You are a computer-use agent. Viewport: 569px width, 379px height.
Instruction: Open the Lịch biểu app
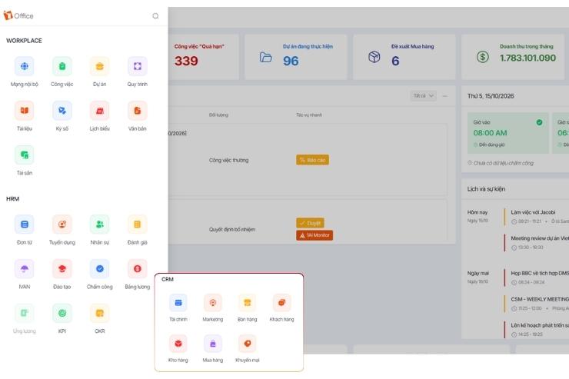100,111
